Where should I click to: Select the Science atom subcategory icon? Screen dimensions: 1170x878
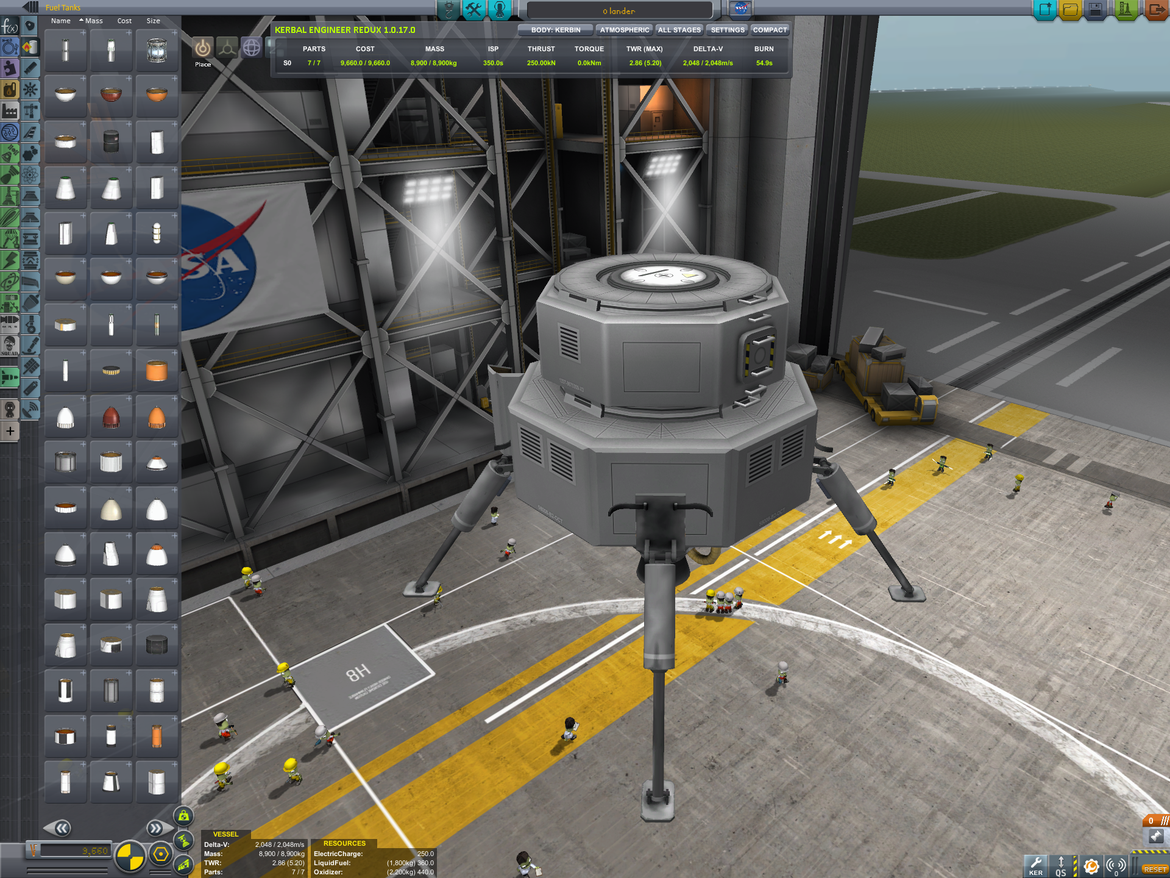(30, 175)
